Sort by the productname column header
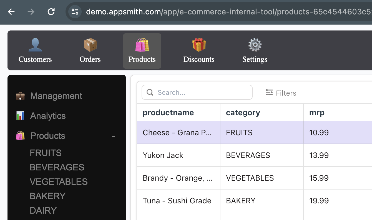The height and width of the screenshot is (220, 372). point(168,112)
